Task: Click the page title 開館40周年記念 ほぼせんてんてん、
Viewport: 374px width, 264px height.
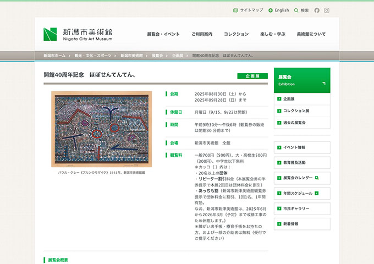Action: coord(90,75)
